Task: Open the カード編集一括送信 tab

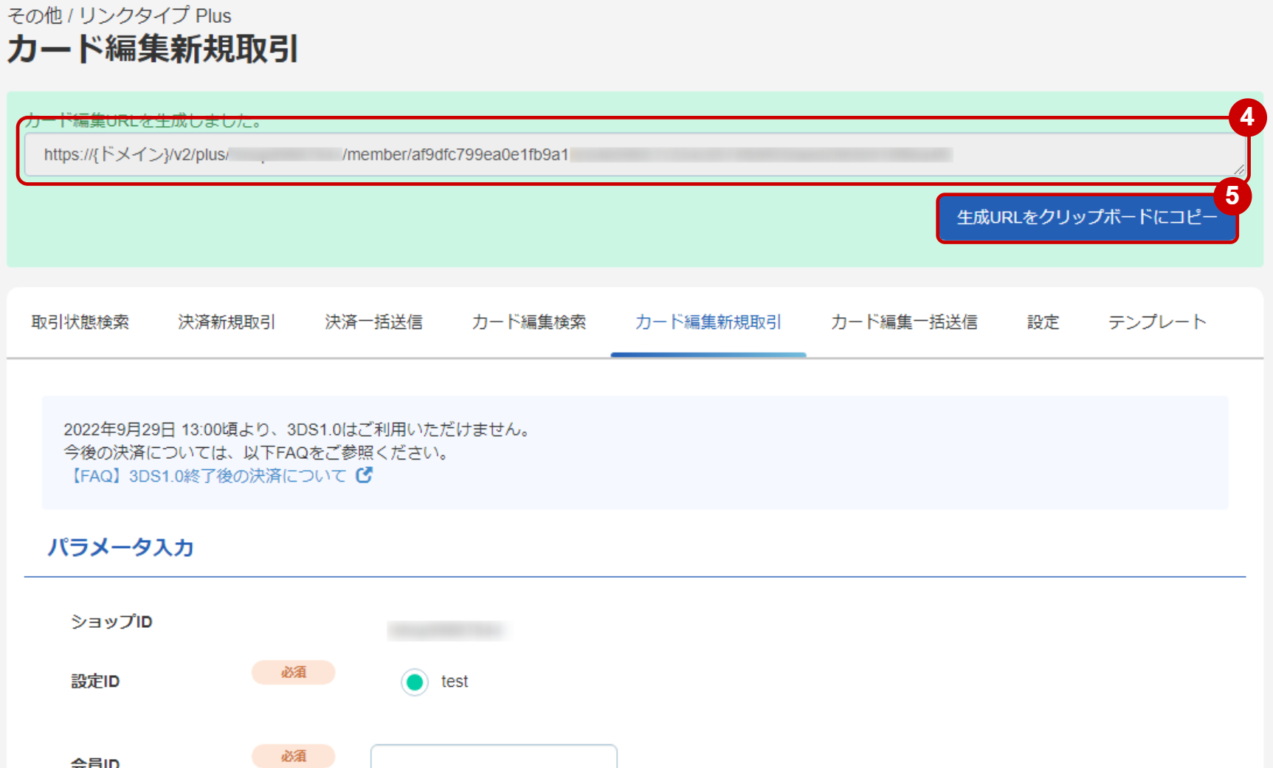Action: (x=904, y=322)
